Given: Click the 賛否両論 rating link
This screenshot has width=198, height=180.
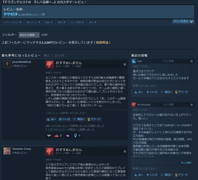Looking at the screenshot, I should pos(102,42).
